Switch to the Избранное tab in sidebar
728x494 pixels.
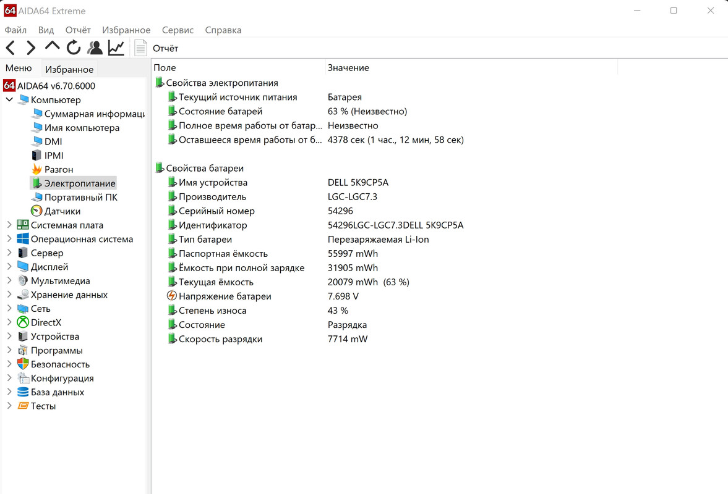[69, 70]
